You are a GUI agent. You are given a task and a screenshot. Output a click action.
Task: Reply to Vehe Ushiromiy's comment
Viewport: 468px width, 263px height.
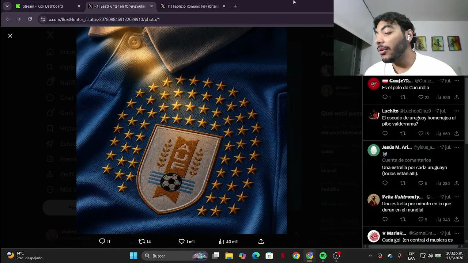tap(385, 220)
